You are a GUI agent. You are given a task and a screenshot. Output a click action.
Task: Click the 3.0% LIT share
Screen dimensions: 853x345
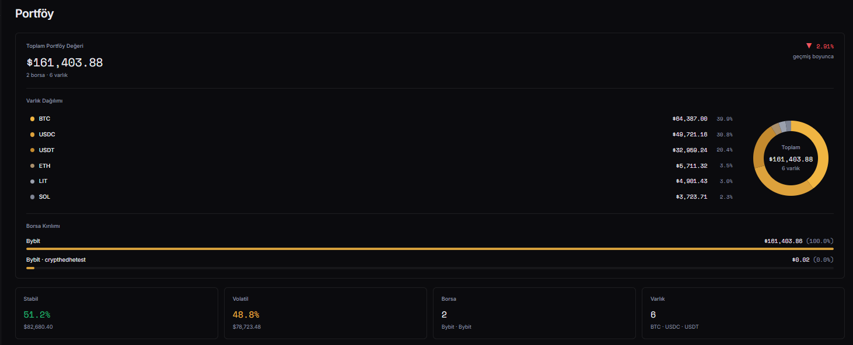pyautogui.click(x=726, y=181)
